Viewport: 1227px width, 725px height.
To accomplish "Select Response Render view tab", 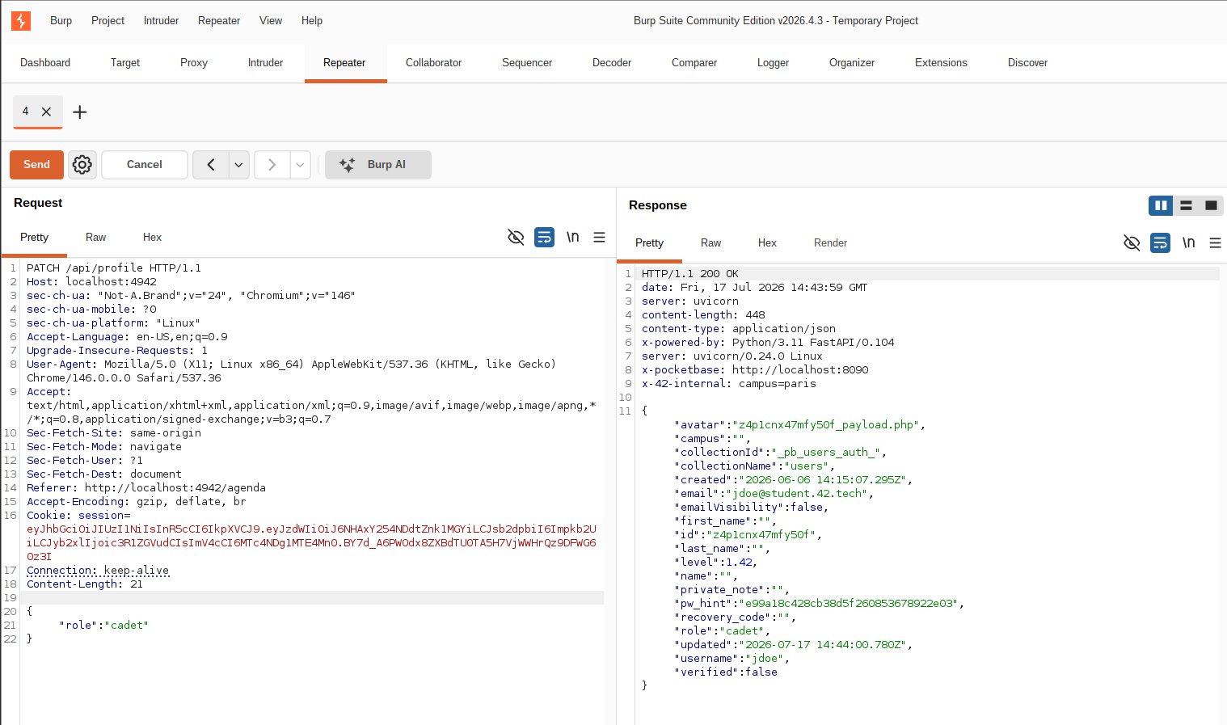I will pos(830,243).
